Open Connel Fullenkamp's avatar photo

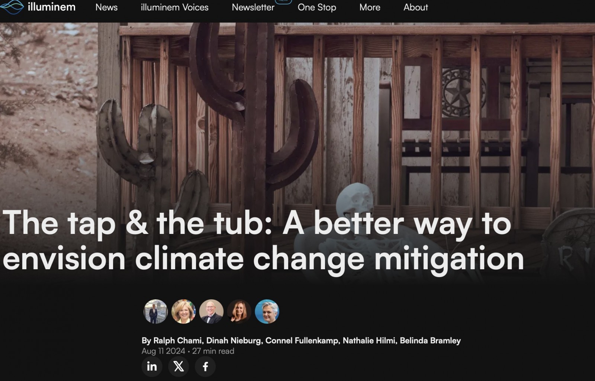click(211, 312)
